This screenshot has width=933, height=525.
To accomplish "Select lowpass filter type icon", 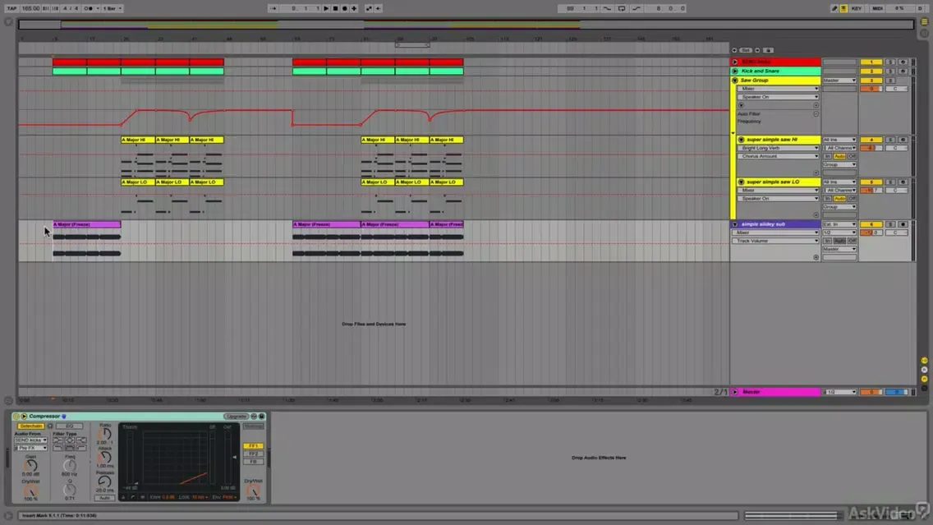I will click(x=57, y=448).
